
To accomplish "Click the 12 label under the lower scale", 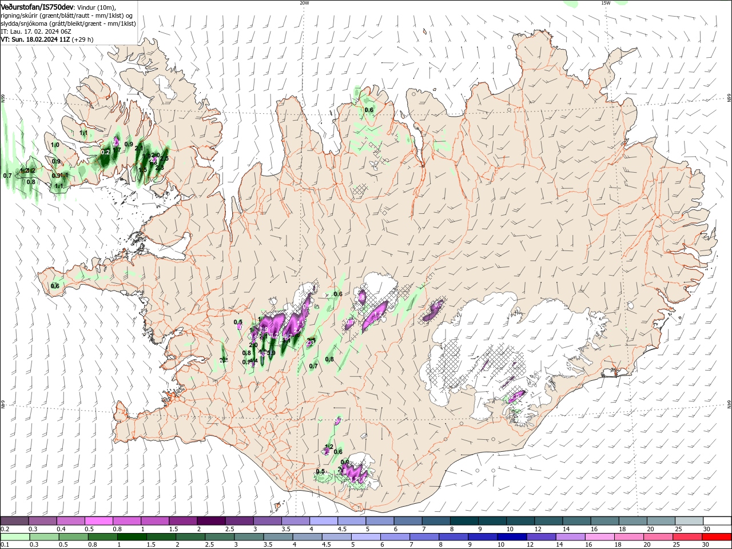I will coord(530,545).
